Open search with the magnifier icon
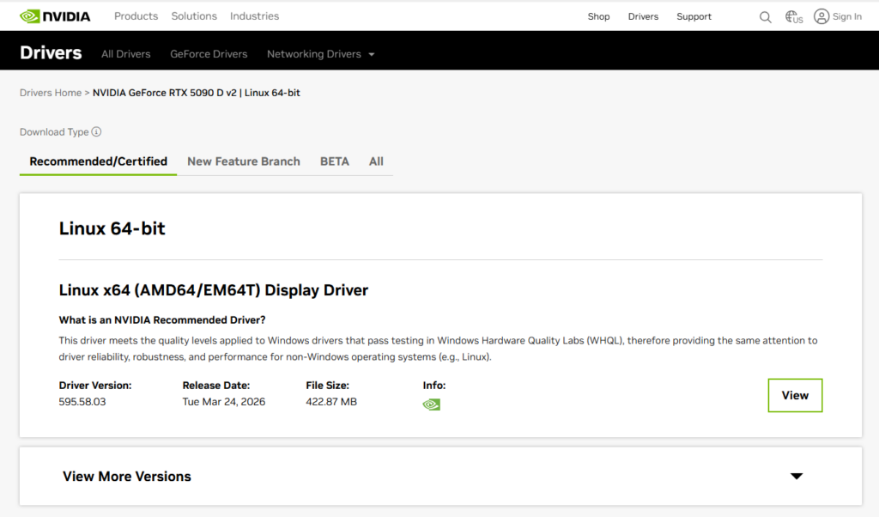This screenshot has height=517, width=879. point(765,16)
